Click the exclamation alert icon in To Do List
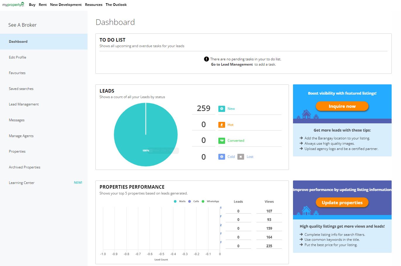 pyautogui.click(x=206, y=59)
